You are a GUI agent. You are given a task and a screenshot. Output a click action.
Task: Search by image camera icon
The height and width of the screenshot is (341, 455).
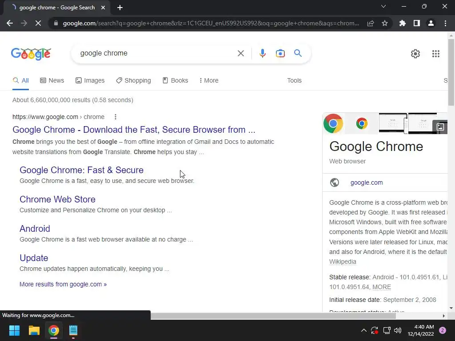[280, 53]
